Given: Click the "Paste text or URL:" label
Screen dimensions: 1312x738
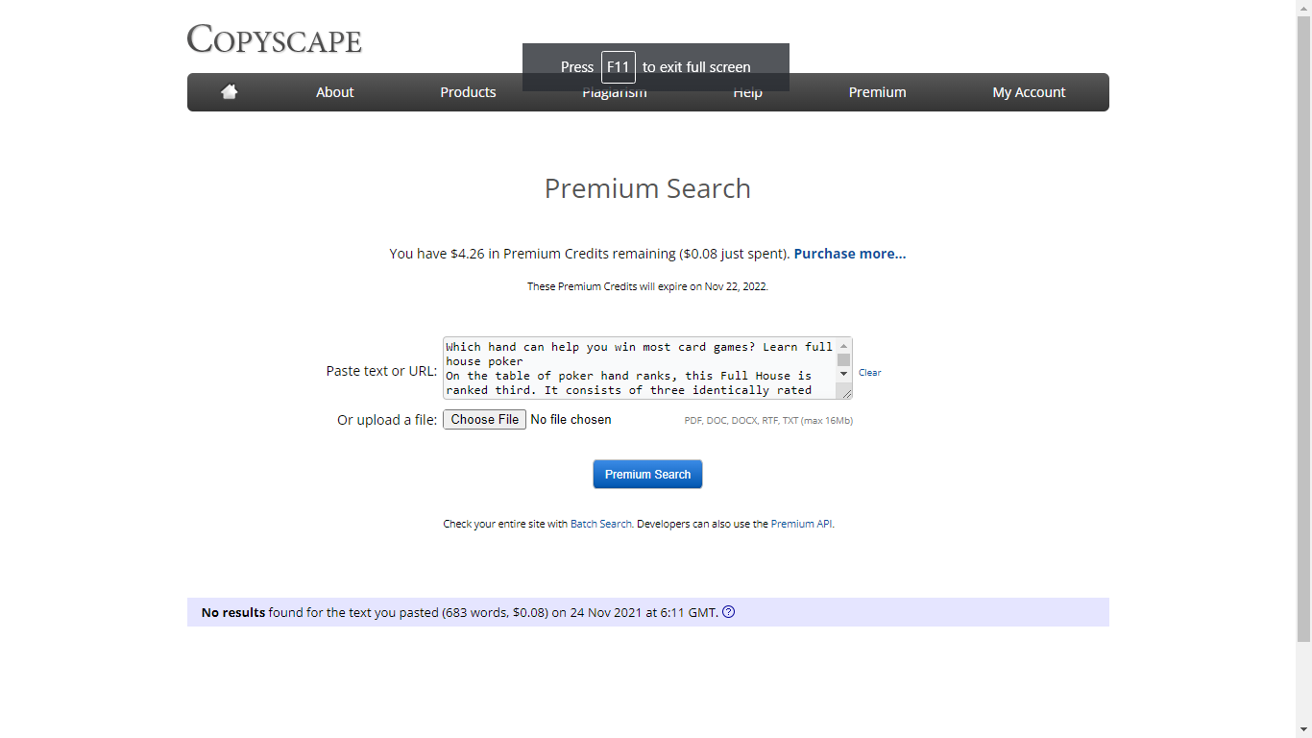Looking at the screenshot, I should [381, 371].
